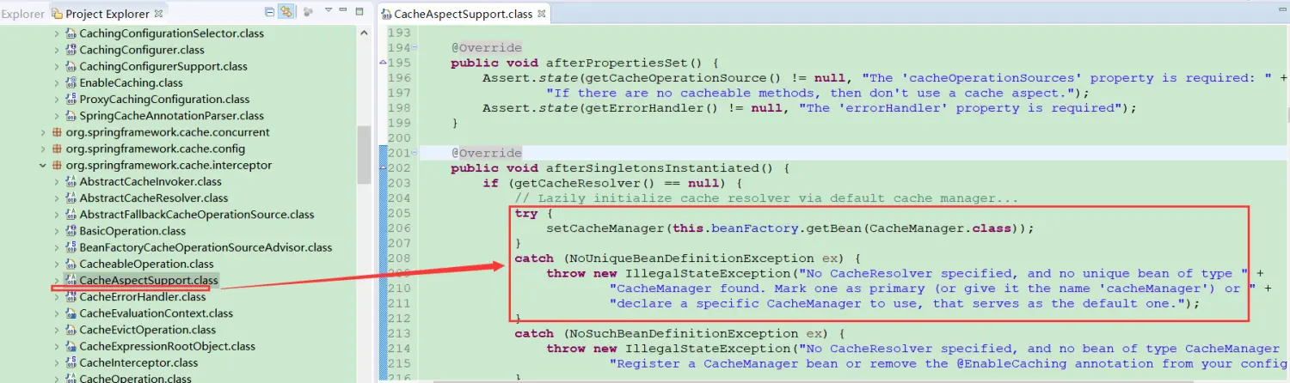Select AbstractCacheInvoker.class in the tree
Image resolution: width=1290 pixels, height=383 pixels.
(150, 182)
